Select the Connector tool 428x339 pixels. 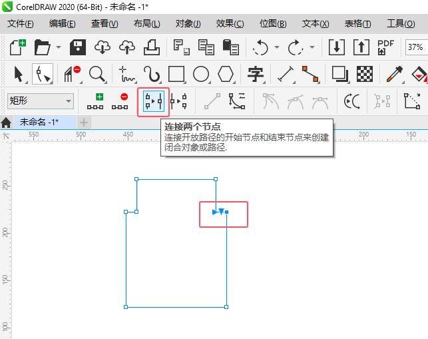(310, 74)
